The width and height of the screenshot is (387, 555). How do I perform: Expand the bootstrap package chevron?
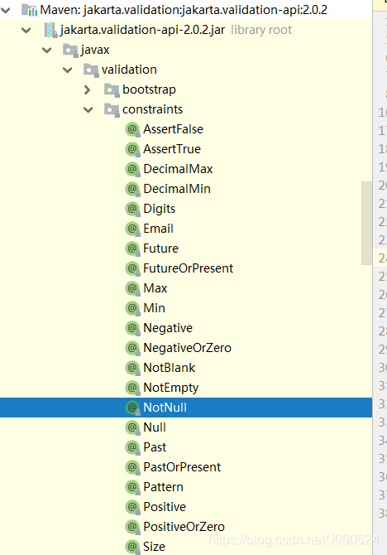click(88, 90)
